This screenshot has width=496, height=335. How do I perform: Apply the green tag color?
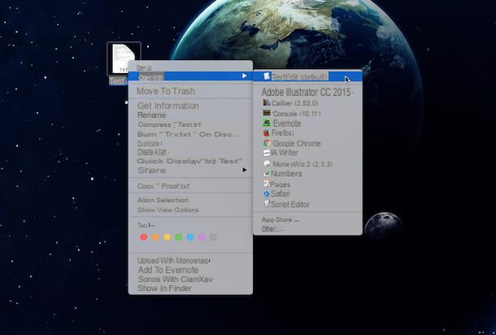pyautogui.click(x=178, y=237)
